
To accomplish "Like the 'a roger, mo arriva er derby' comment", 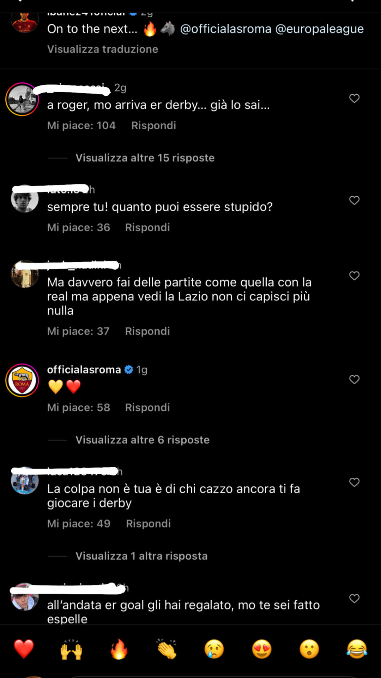I will 354,98.
